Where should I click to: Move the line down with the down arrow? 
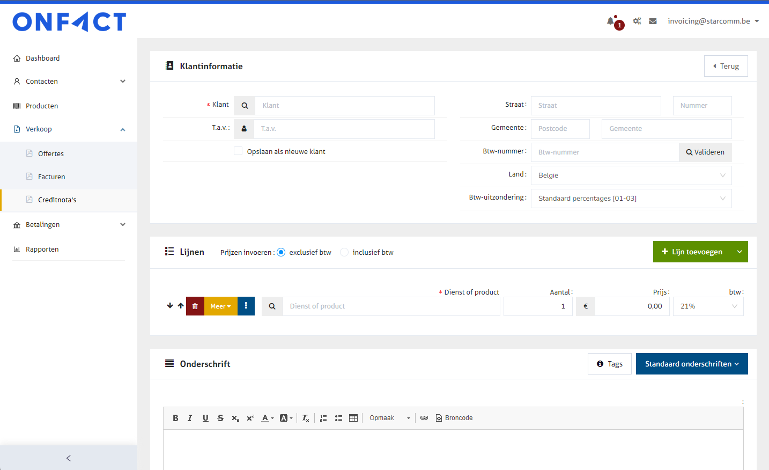tap(170, 306)
